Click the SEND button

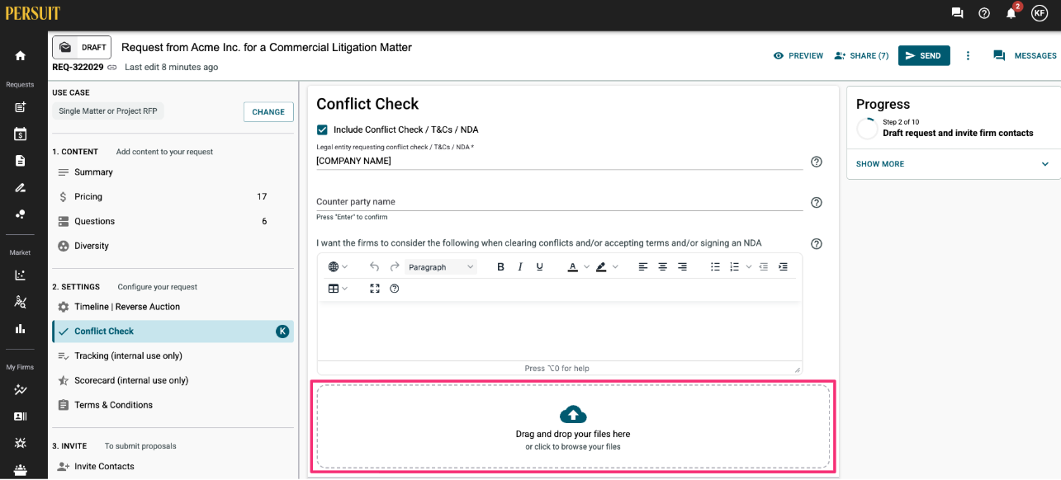(x=924, y=55)
